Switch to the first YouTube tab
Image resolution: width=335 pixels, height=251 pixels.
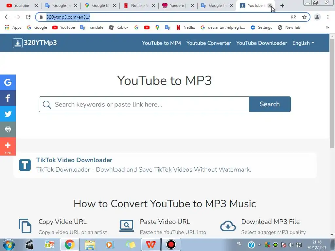point(21,6)
